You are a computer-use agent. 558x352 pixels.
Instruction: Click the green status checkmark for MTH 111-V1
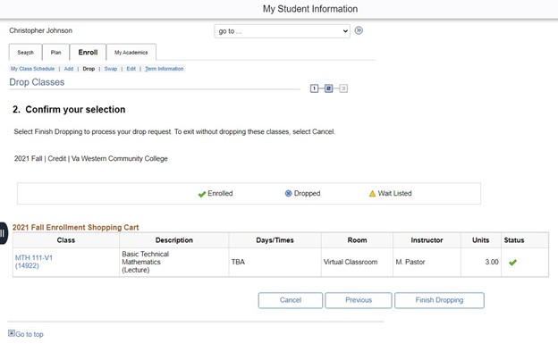(512, 263)
